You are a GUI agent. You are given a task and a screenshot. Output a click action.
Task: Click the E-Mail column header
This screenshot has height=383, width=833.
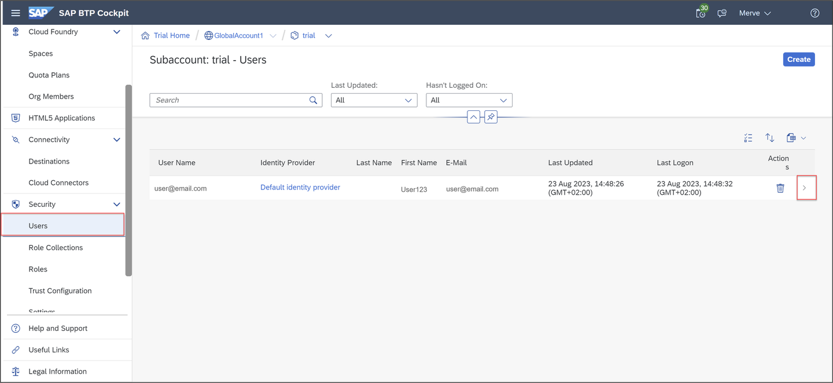point(456,163)
